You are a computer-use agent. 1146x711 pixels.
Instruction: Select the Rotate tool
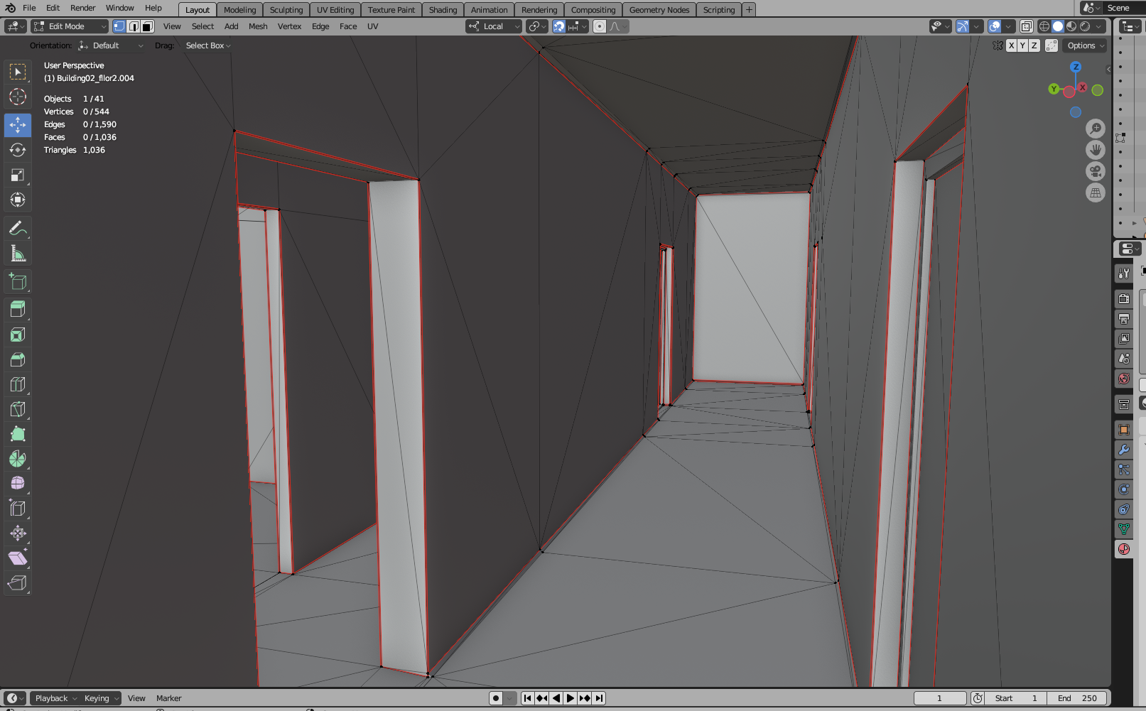(18, 150)
